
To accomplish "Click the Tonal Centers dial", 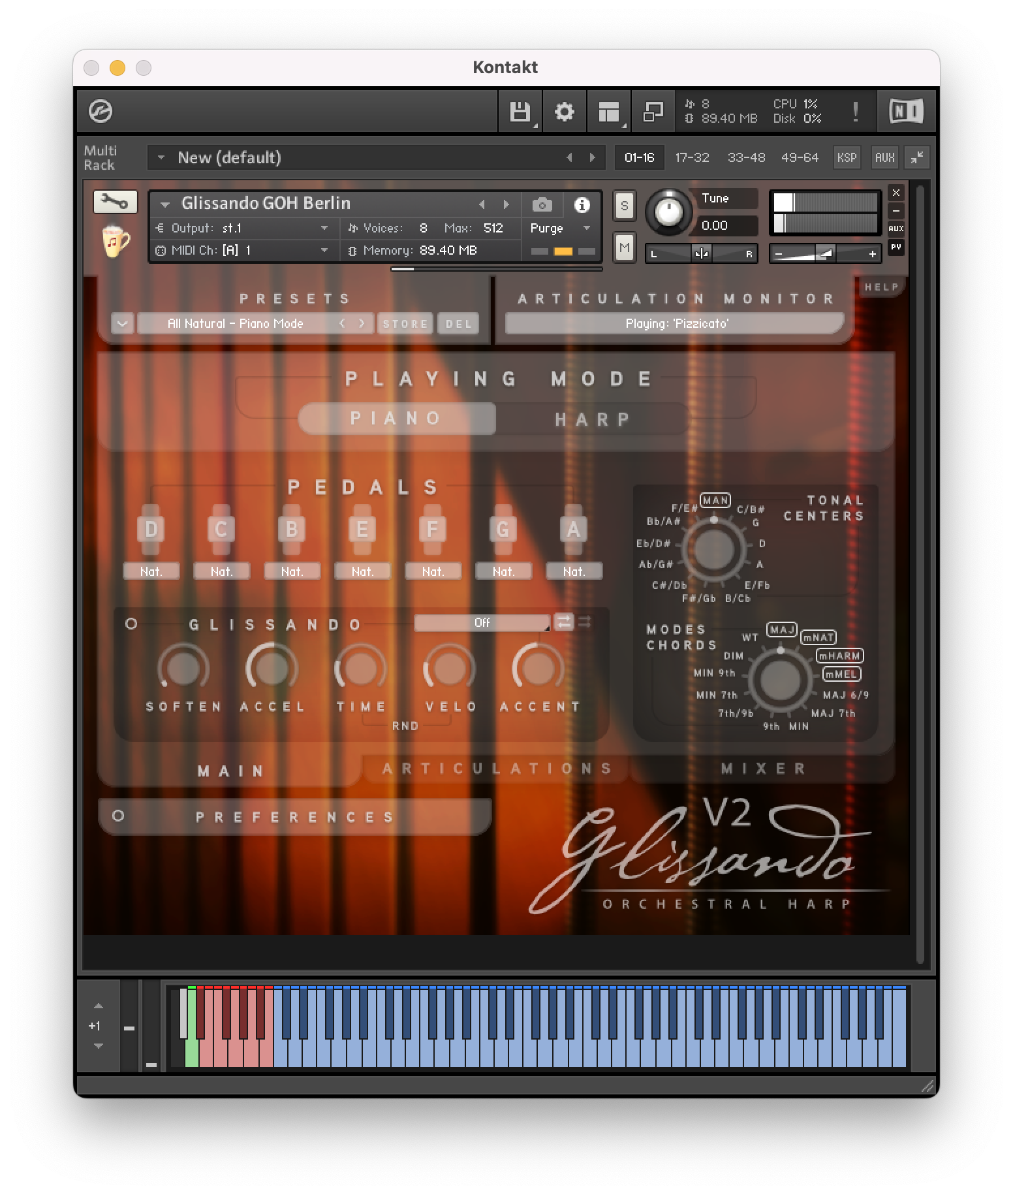I will click(713, 550).
